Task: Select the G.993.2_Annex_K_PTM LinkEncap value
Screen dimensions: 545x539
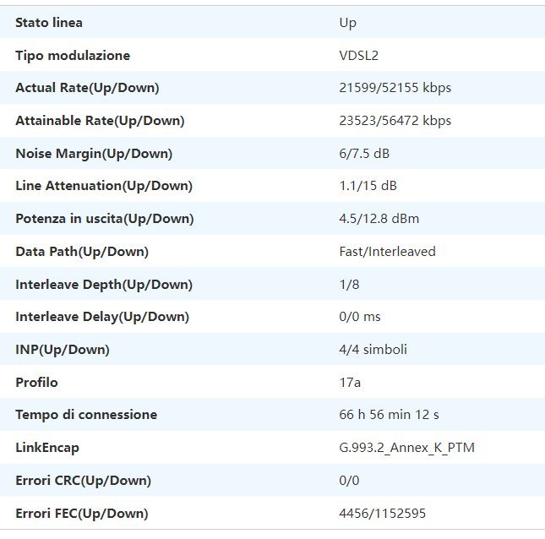Action: coord(406,448)
